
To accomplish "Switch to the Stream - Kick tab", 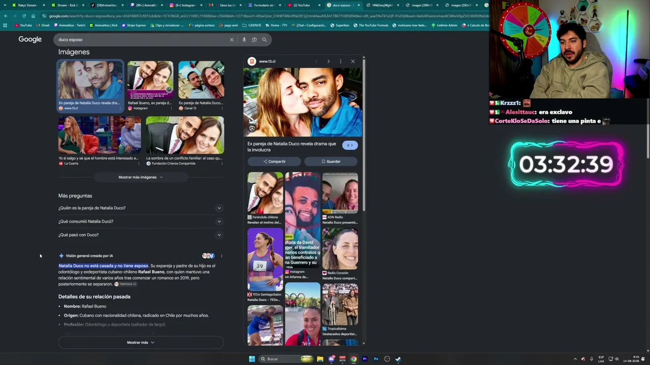I will pos(67,5).
